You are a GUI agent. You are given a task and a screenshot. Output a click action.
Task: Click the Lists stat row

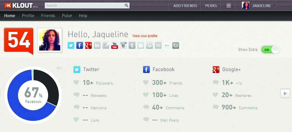point(86,120)
